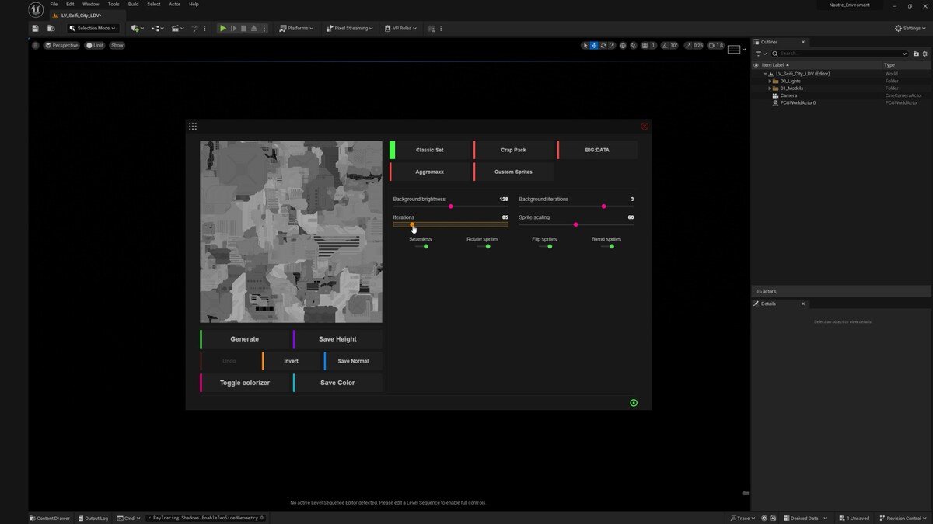Click the Save Color button
This screenshot has width=933, height=524.
[337, 383]
